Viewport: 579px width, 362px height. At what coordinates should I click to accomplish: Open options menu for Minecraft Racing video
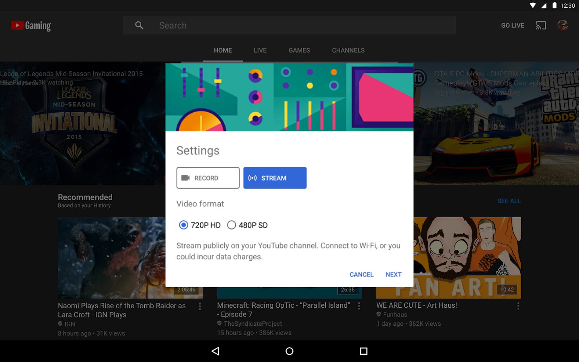359,306
